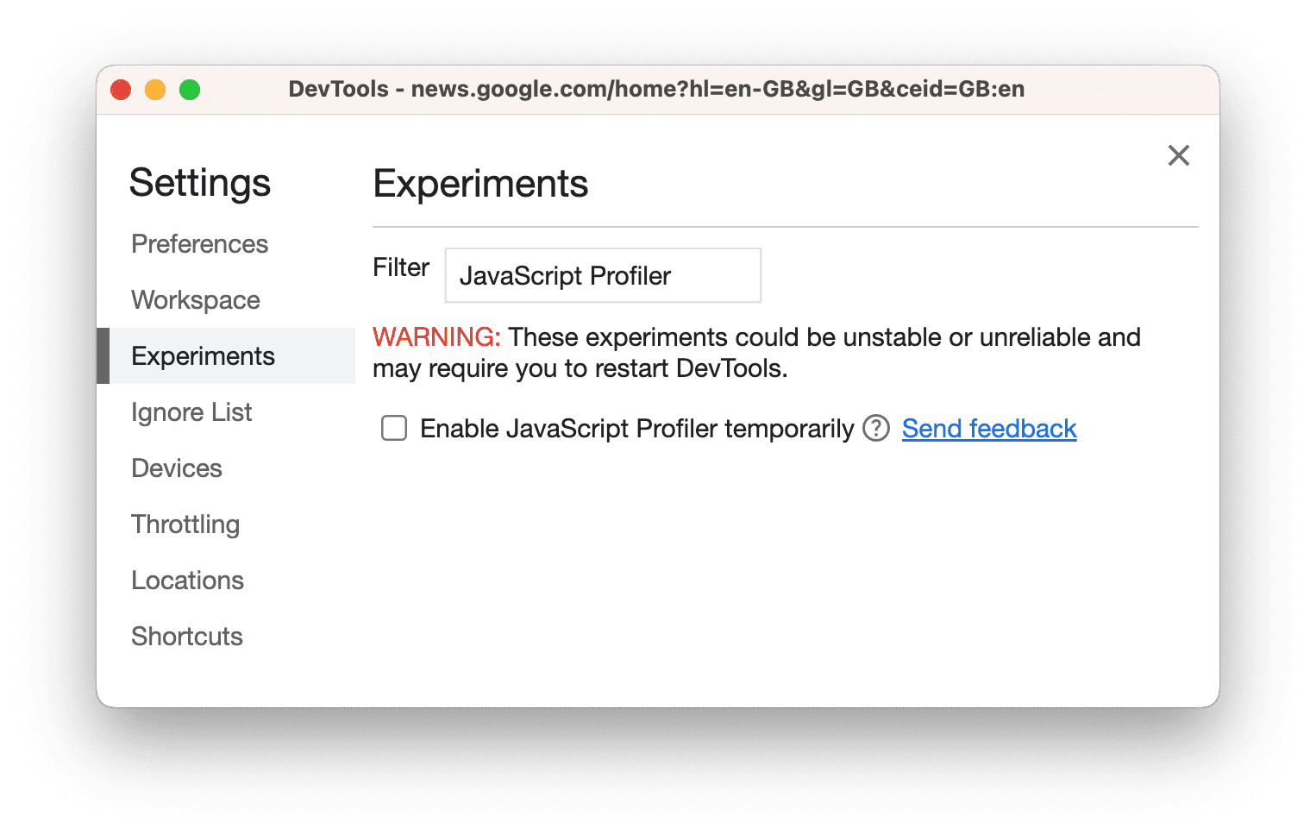Close the Settings dialog with the X icon
The width and height of the screenshot is (1316, 835).
(1179, 156)
